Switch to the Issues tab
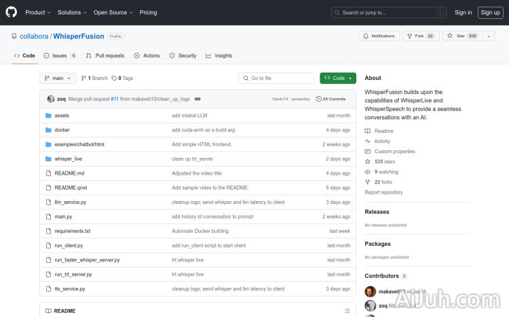 [x=60, y=56]
